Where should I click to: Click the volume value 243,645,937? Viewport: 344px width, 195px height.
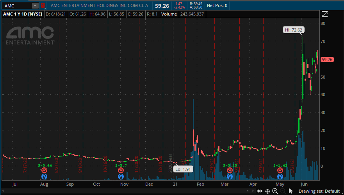click(x=192, y=14)
